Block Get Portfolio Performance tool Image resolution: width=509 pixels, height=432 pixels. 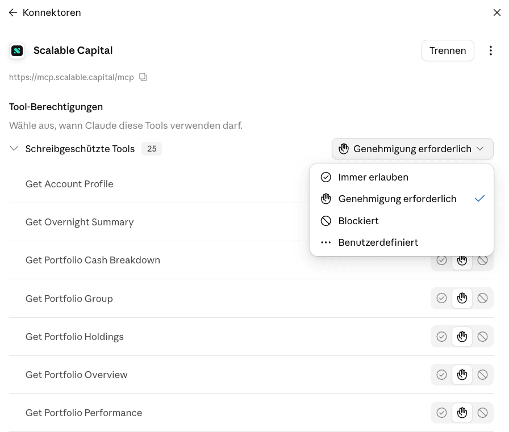tap(482, 413)
